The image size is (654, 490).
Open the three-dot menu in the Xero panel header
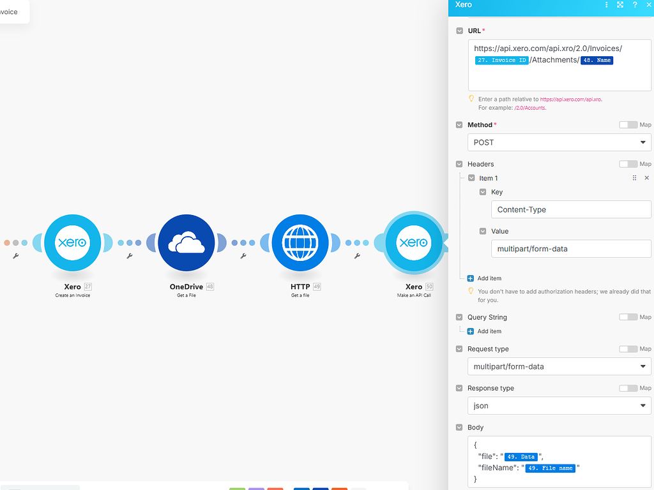pos(606,5)
